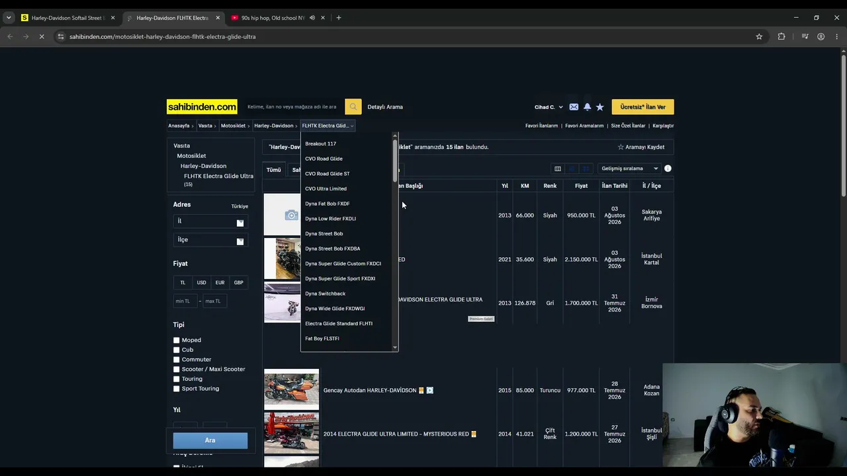Switch to the Harley-Davidson Softail Street tab
This screenshot has width=847, height=476.
coord(67,18)
